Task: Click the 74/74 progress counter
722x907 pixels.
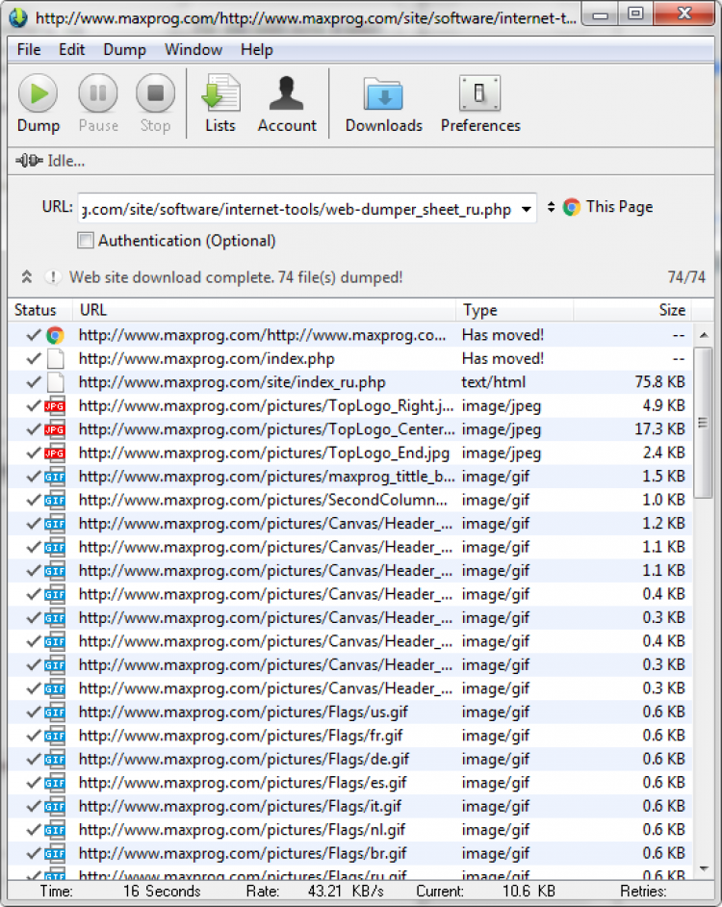Action: (x=686, y=277)
